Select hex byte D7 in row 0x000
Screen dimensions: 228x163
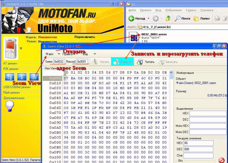(x=66, y=78)
